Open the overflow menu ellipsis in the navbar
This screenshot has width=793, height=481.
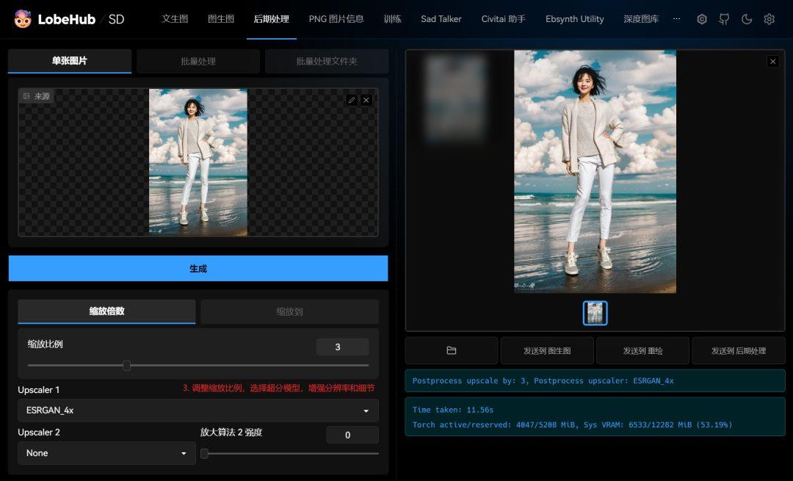(676, 19)
